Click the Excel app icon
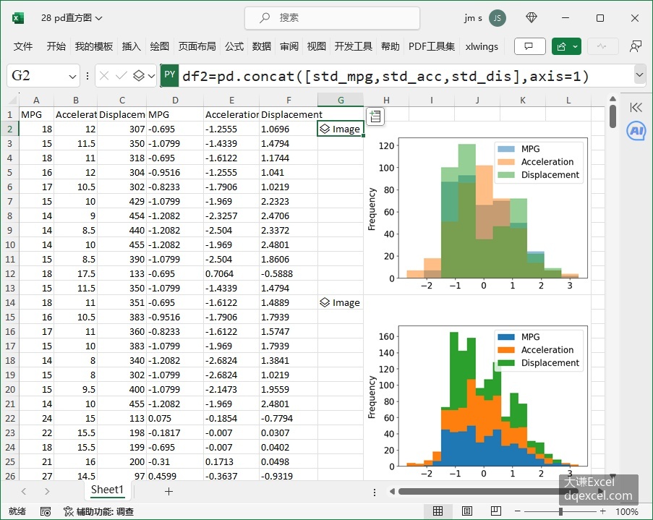Image resolution: width=653 pixels, height=520 pixels. [18, 18]
